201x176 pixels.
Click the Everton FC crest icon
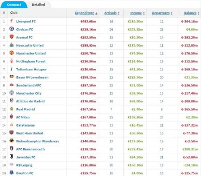(12, 173)
